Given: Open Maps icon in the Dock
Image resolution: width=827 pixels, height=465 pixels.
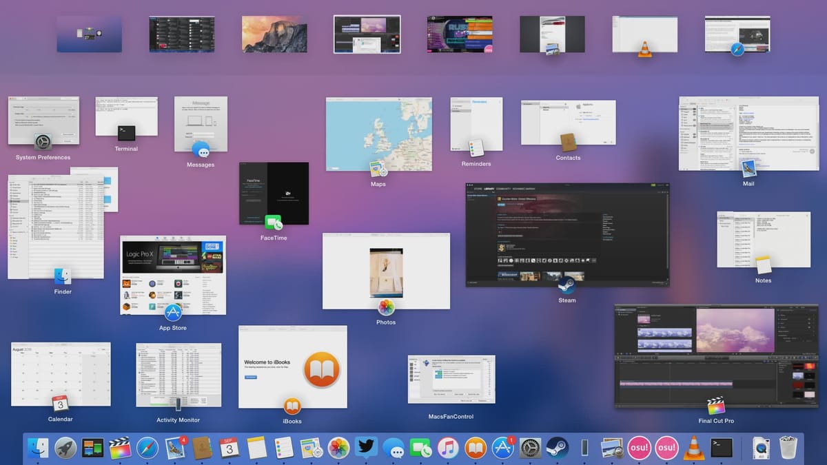Looking at the screenshot, I should (312, 448).
